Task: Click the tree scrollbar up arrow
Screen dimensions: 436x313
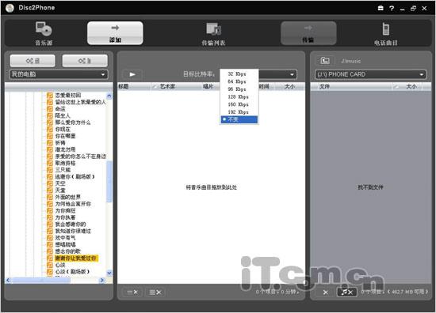Action: coord(109,96)
